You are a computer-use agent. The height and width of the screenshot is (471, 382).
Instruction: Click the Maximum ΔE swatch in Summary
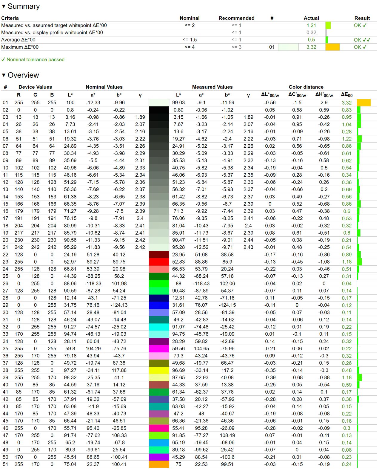pyautogui.click(x=288, y=47)
